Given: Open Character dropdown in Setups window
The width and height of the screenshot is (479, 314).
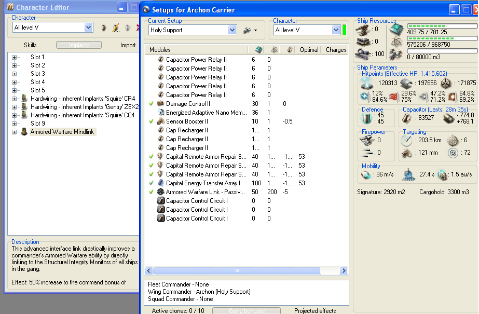Looking at the screenshot, I should 336,30.
